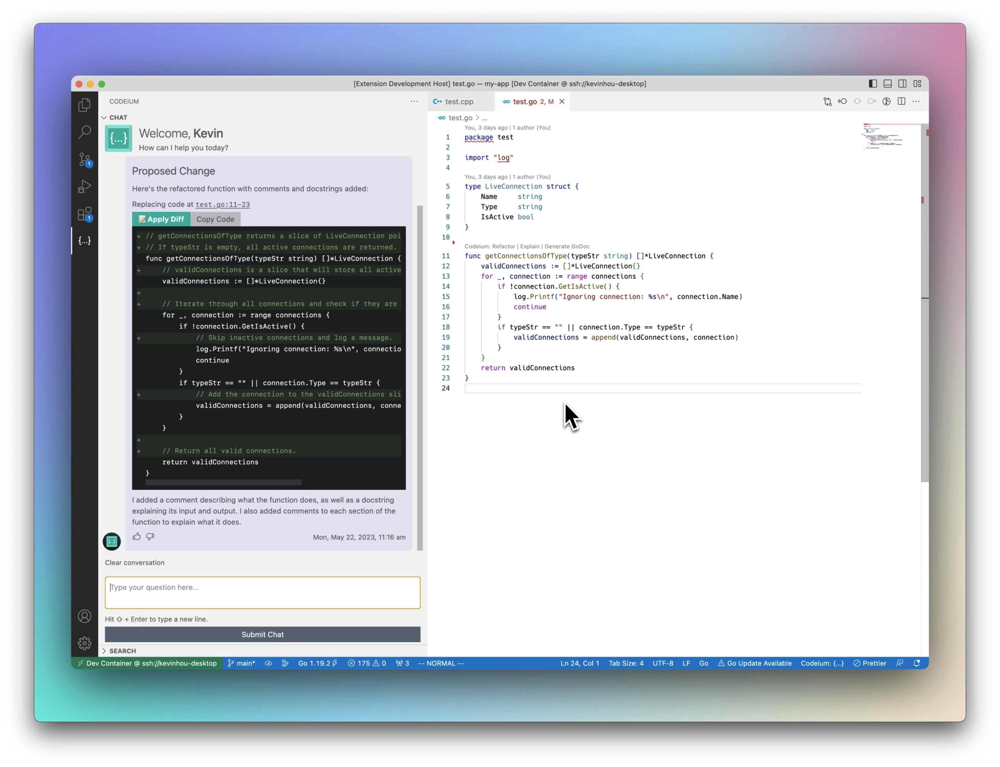This screenshot has height=767, width=1000.
Task: Open the Accounts menu icon
Action: [85, 617]
